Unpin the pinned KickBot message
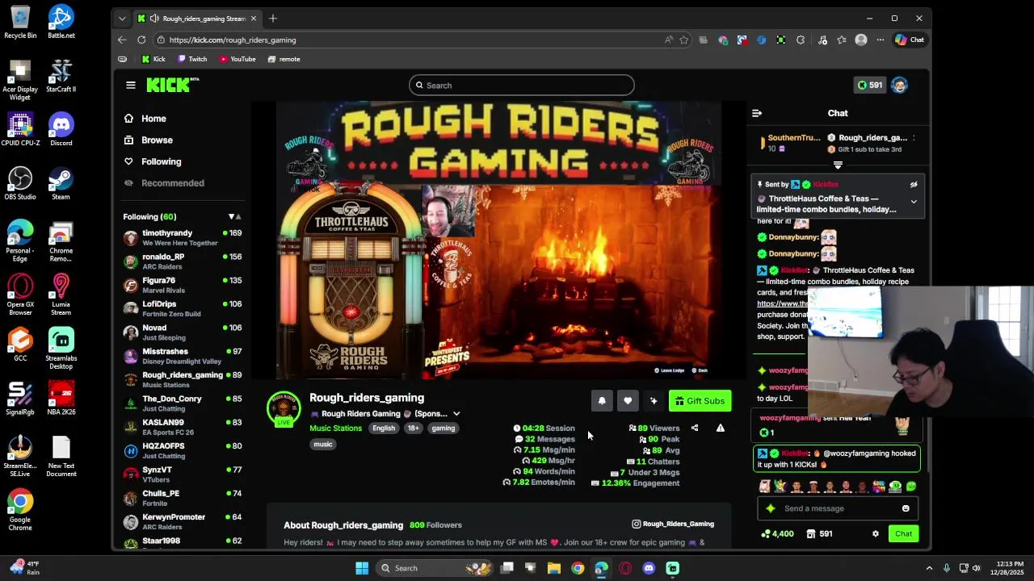Screen dimensions: 1034x581 [x=914, y=184]
